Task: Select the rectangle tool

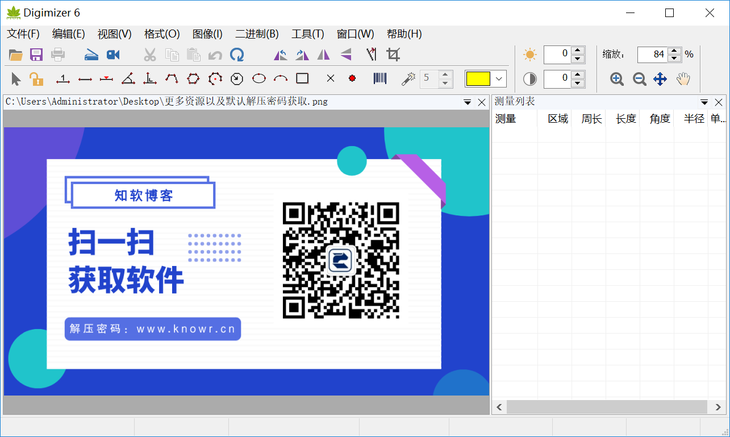Action: pos(302,78)
